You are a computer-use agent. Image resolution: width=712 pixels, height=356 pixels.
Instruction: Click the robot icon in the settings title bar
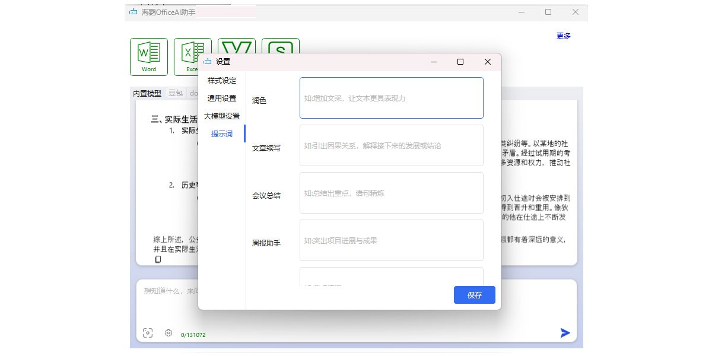[208, 62]
